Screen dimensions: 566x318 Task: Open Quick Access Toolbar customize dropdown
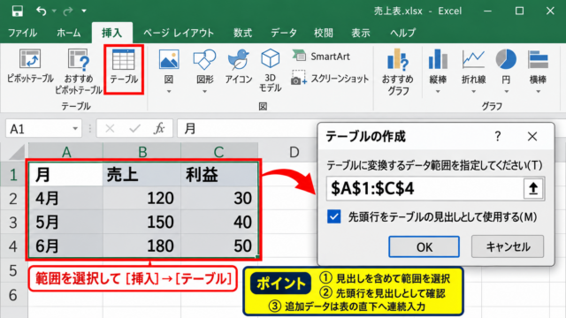click(84, 11)
